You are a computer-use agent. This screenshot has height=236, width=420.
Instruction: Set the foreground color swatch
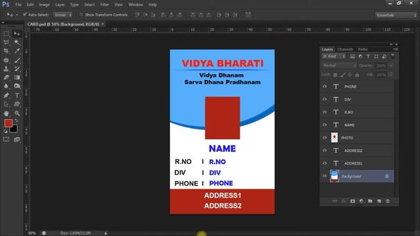click(9, 123)
